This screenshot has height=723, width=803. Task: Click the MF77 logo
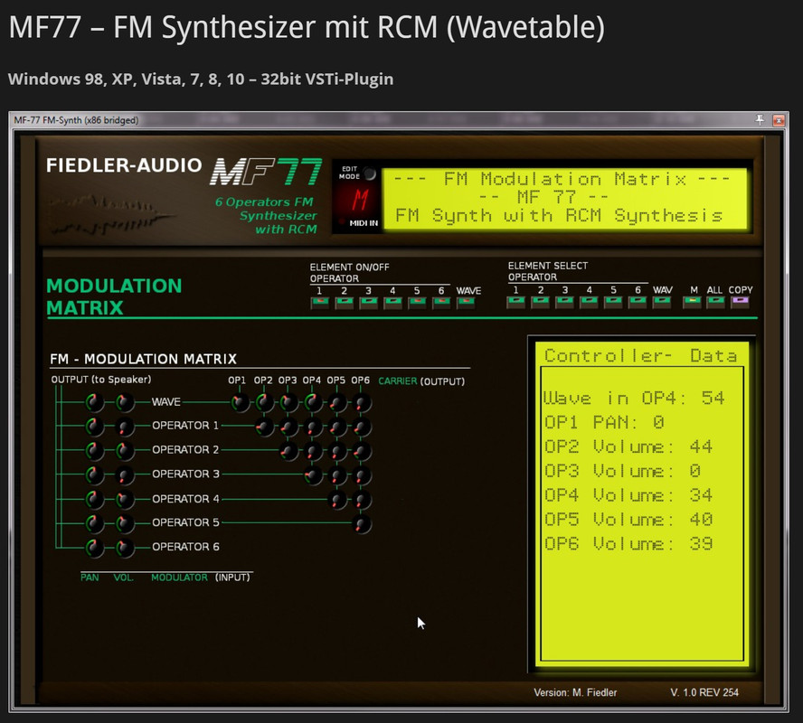pyautogui.click(x=266, y=172)
